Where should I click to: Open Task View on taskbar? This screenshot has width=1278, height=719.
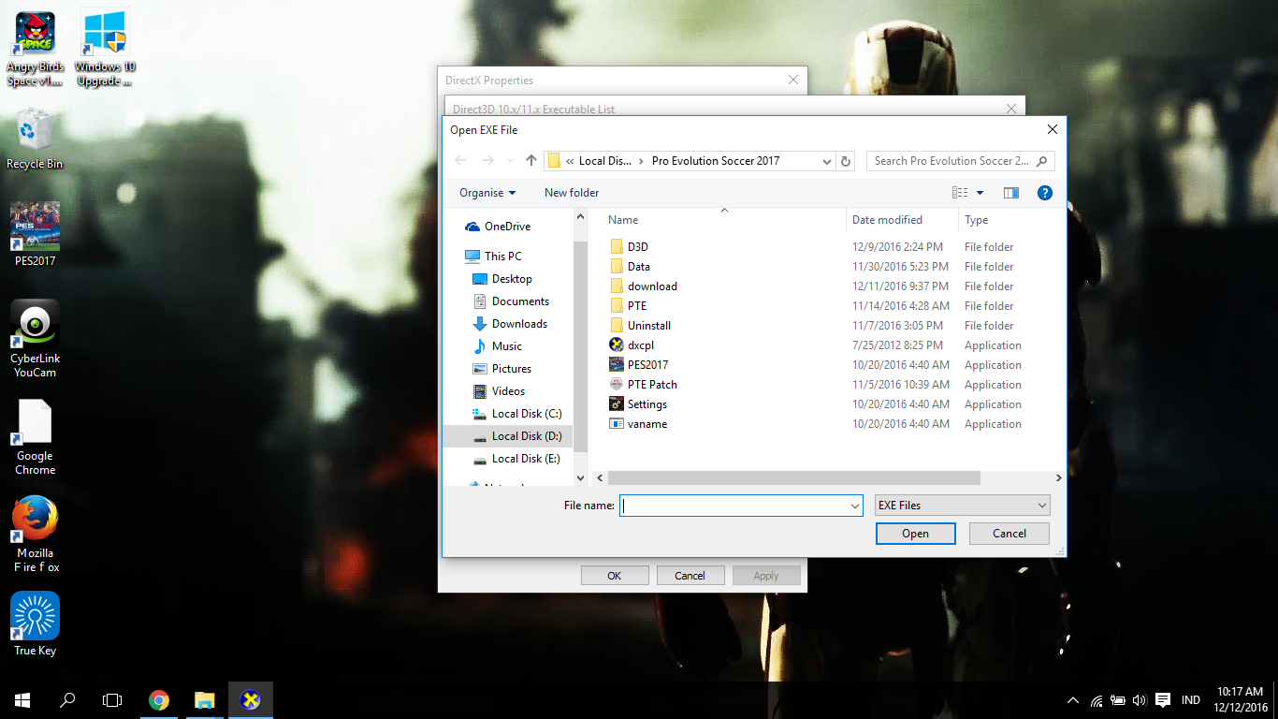tap(112, 700)
